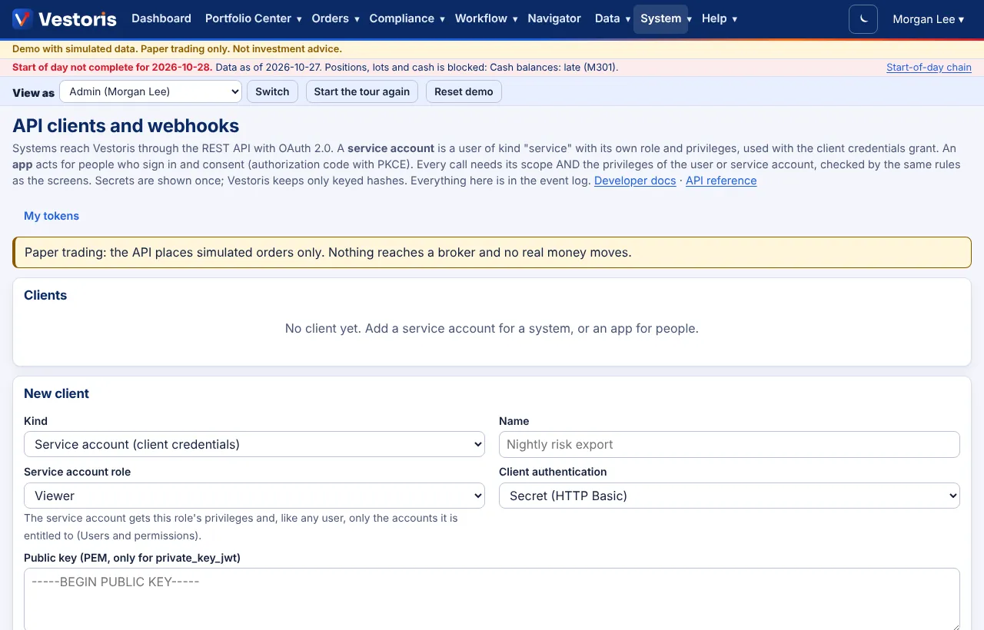984x630 pixels.
Task: Open the Data menu
Action: pos(613,18)
